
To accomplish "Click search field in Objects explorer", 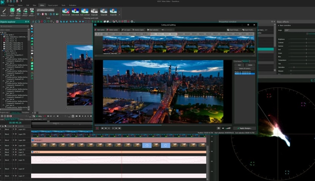I will pyautogui.click(x=15, y=26).
